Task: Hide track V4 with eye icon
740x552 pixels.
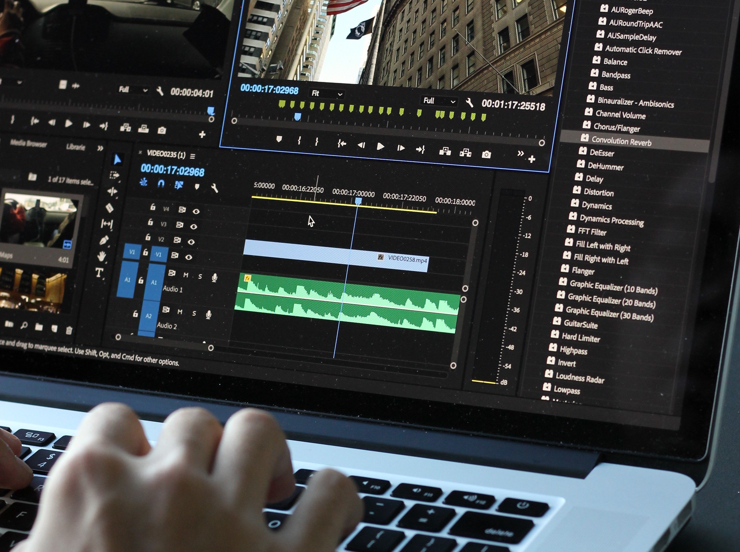Action: [196, 211]
